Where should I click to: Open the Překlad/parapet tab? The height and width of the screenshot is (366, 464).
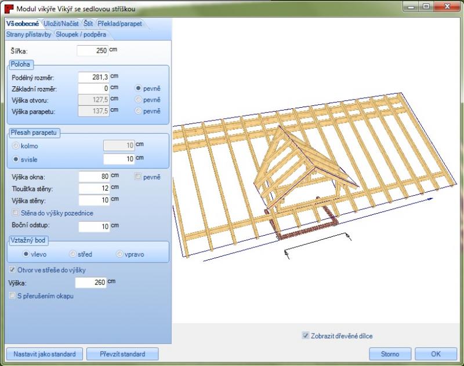[119, 24]
